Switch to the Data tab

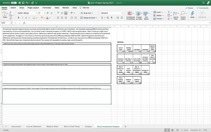tap(57, 8)
